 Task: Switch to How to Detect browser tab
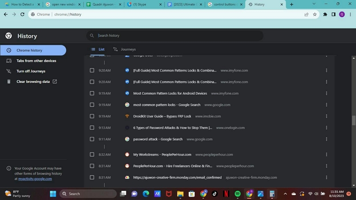tap(23, 4)
